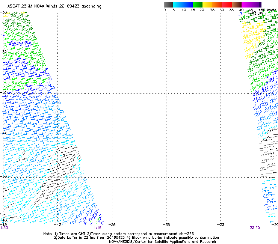Click the title 'ASCAT 25KM NOAA Winds 20160423 ascending'
The image size is (278, 244).
tap(54, 6)
